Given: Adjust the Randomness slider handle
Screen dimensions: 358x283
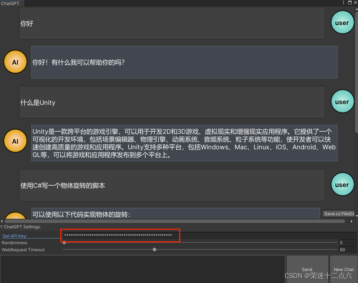Looking at the screenshot, I should click(65, 242).
